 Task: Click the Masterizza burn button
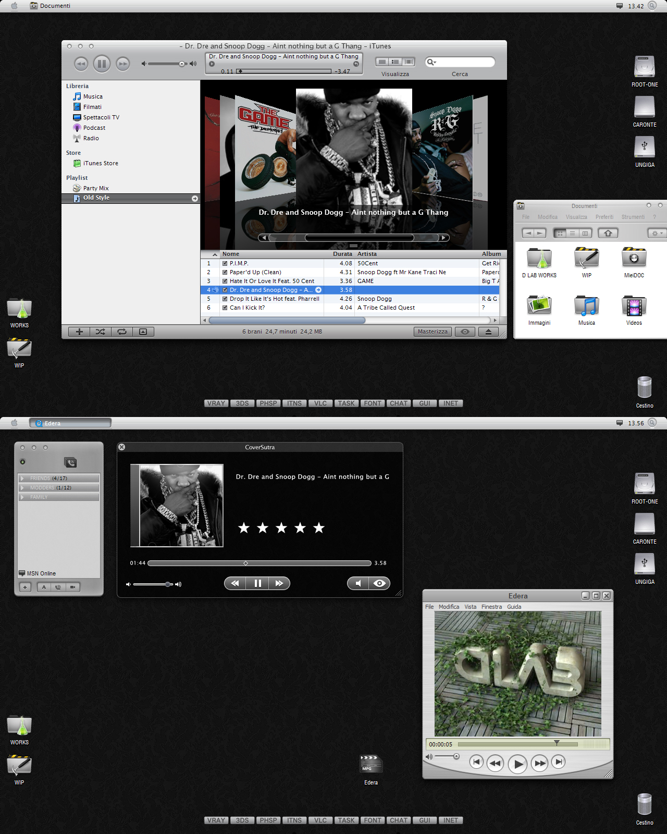pos(433,332)
